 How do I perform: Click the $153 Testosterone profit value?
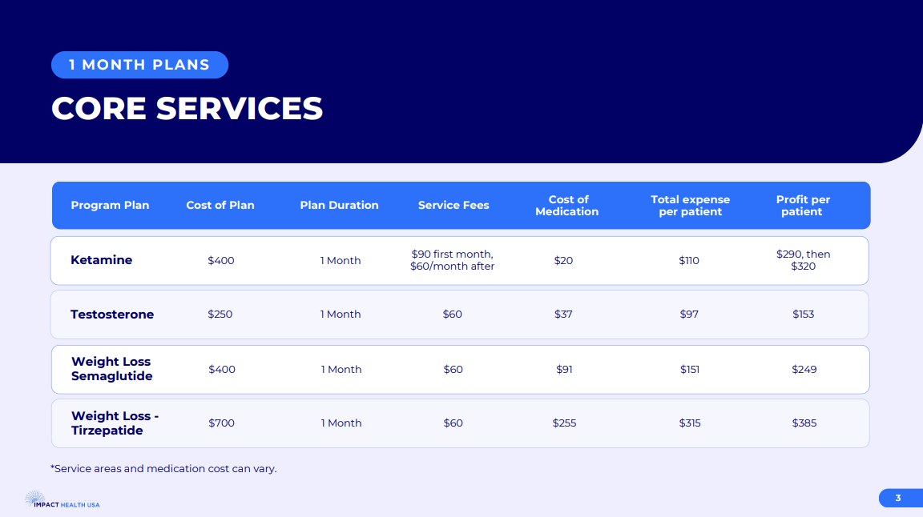[803, 315]
